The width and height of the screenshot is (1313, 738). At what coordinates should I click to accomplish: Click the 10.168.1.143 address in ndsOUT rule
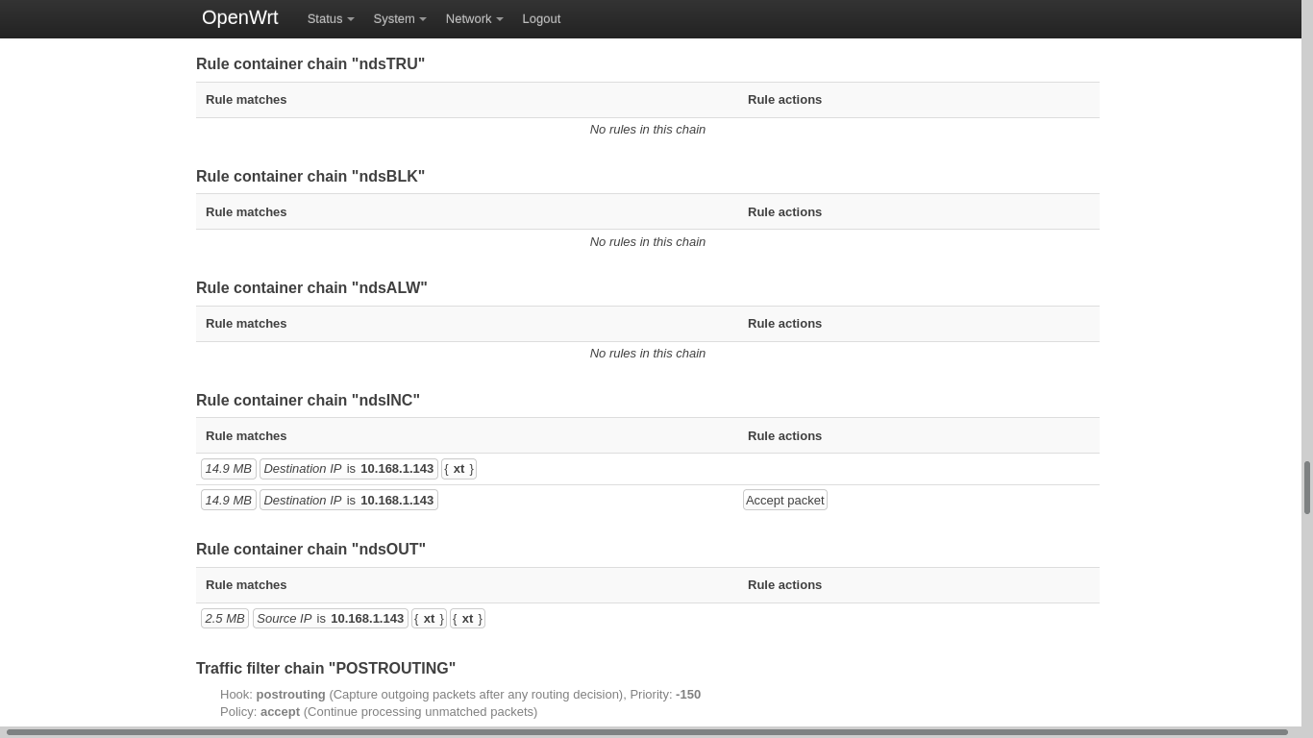point(366,618)
